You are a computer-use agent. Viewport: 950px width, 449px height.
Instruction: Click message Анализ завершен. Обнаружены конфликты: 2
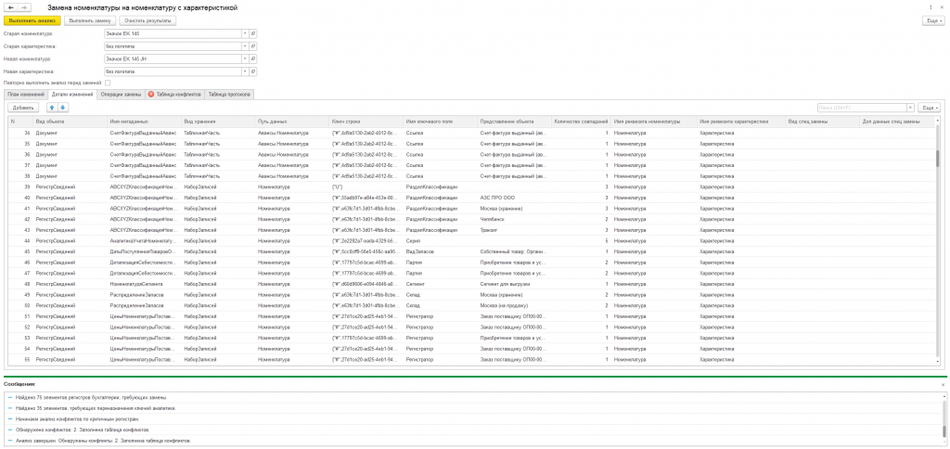coord(103,441)
